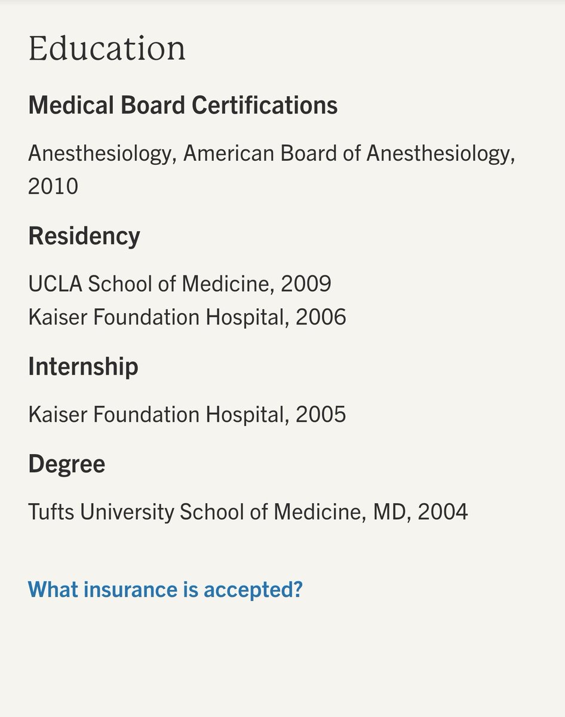Select the Internship heading
The image size is (565, 717).
83,366
